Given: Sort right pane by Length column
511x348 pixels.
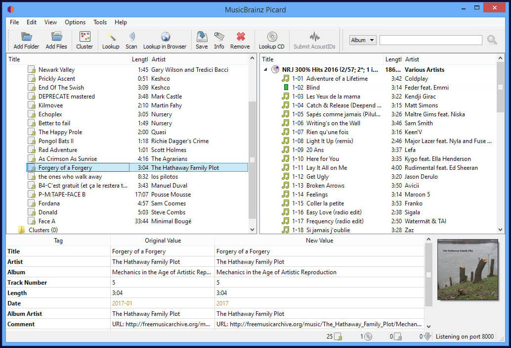Looking at the screenshot, I should tap(393, 59).
